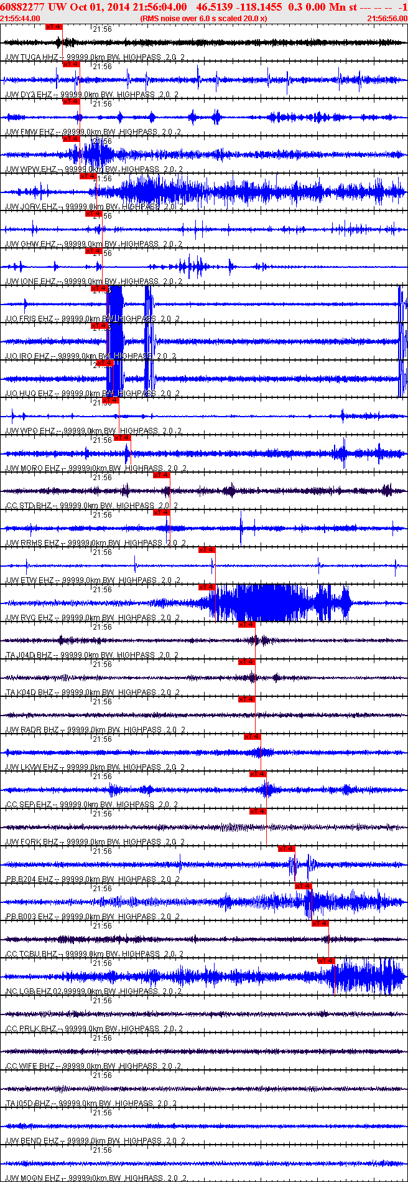The width and height of the screenshot is (408, 1182).
Task: Click the 'UW RVC EHZ' station label
Action: (x=30, y=618)
